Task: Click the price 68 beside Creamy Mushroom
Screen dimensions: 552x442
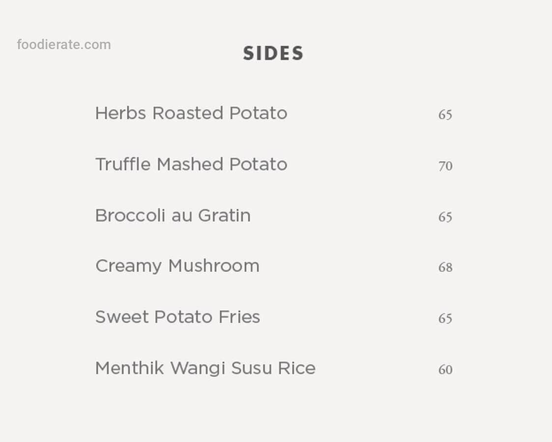Action: (445, 268)
